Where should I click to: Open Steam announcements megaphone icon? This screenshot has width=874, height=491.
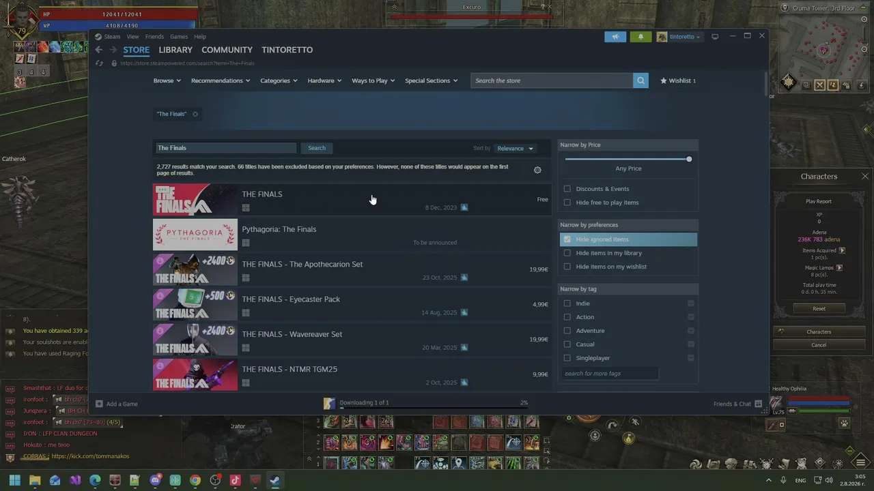[x=615, y=37]
